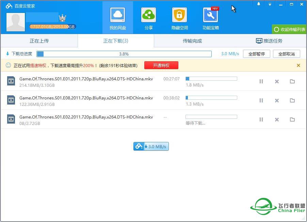Open the 分享 share icon
Screen dimensions: 307x222
point(148,15)
